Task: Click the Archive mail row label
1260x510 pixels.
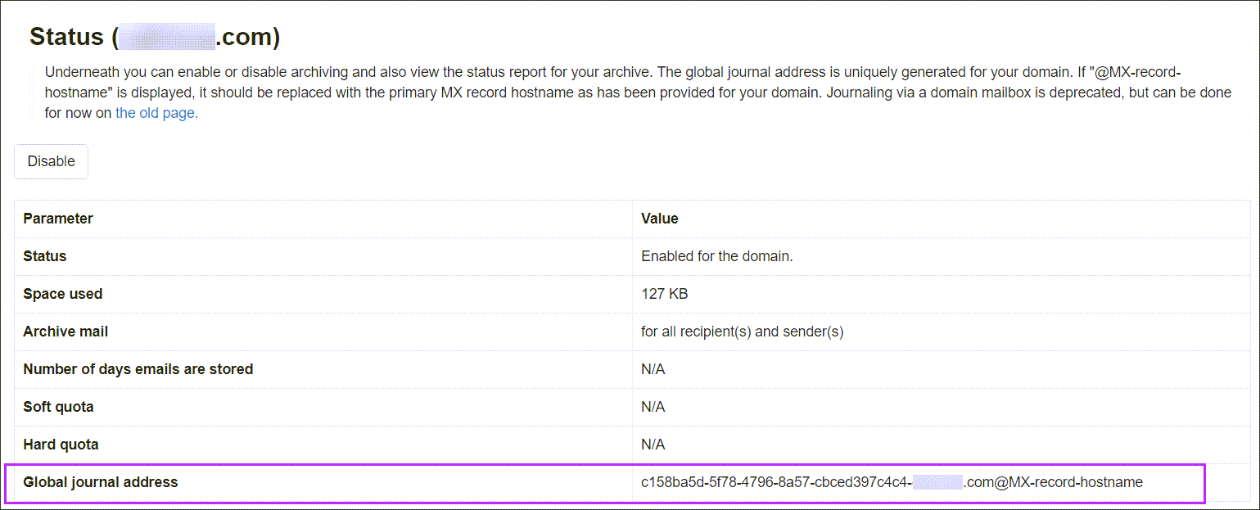Action: (x=65, y=331)
